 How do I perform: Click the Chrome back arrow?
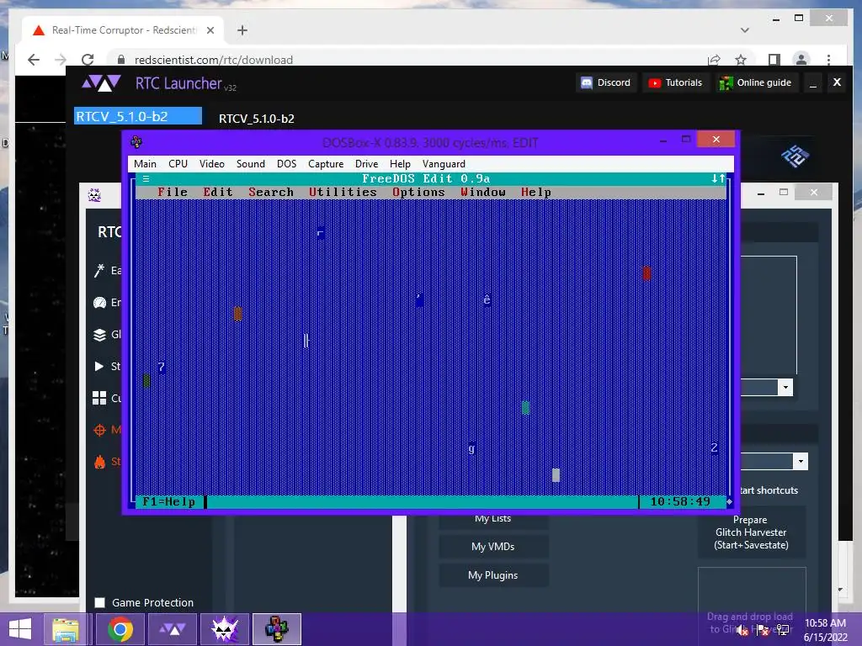click(34, 60)
